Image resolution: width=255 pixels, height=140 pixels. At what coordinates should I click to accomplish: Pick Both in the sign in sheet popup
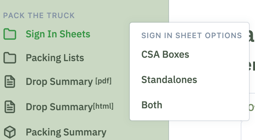coord(152,105)
